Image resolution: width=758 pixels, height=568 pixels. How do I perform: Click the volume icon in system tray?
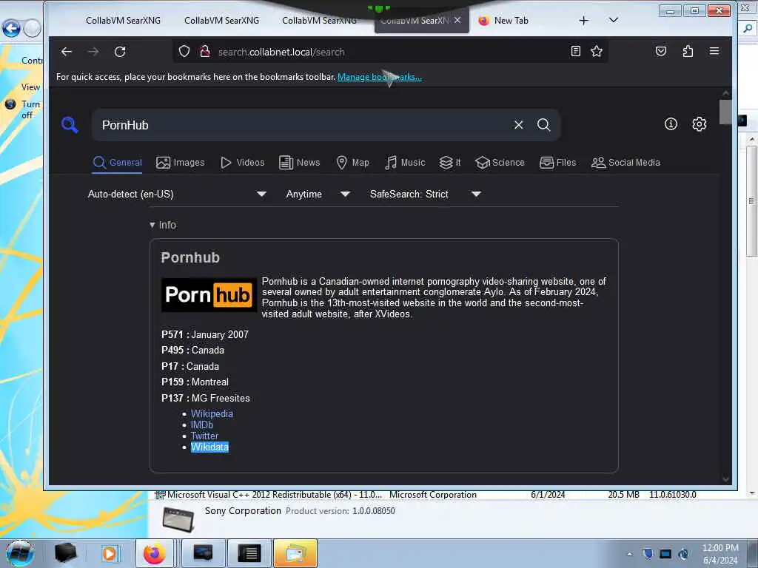pyautogui.click(x=683, y=554)
